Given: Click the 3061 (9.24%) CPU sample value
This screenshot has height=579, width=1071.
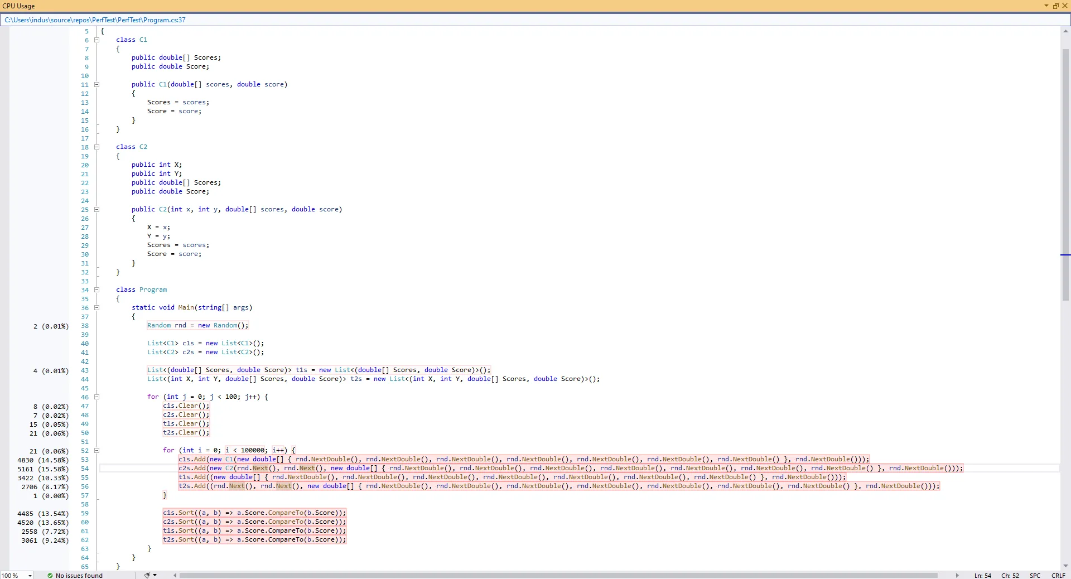Looking at the screenshot, I should [45, 541].
